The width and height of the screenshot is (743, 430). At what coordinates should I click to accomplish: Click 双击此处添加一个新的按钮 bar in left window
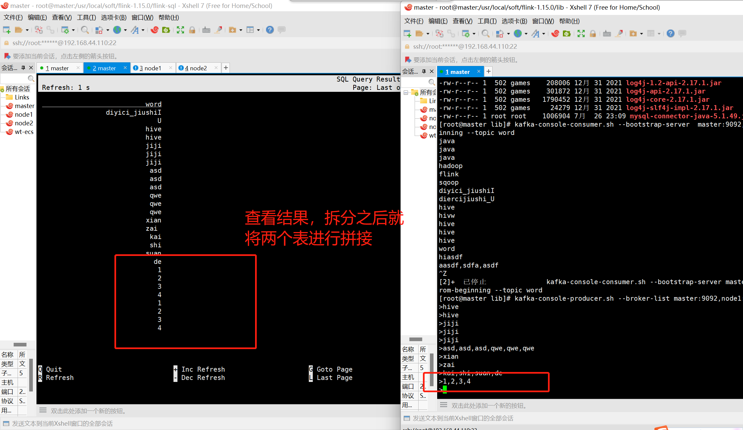coord(88,411)
